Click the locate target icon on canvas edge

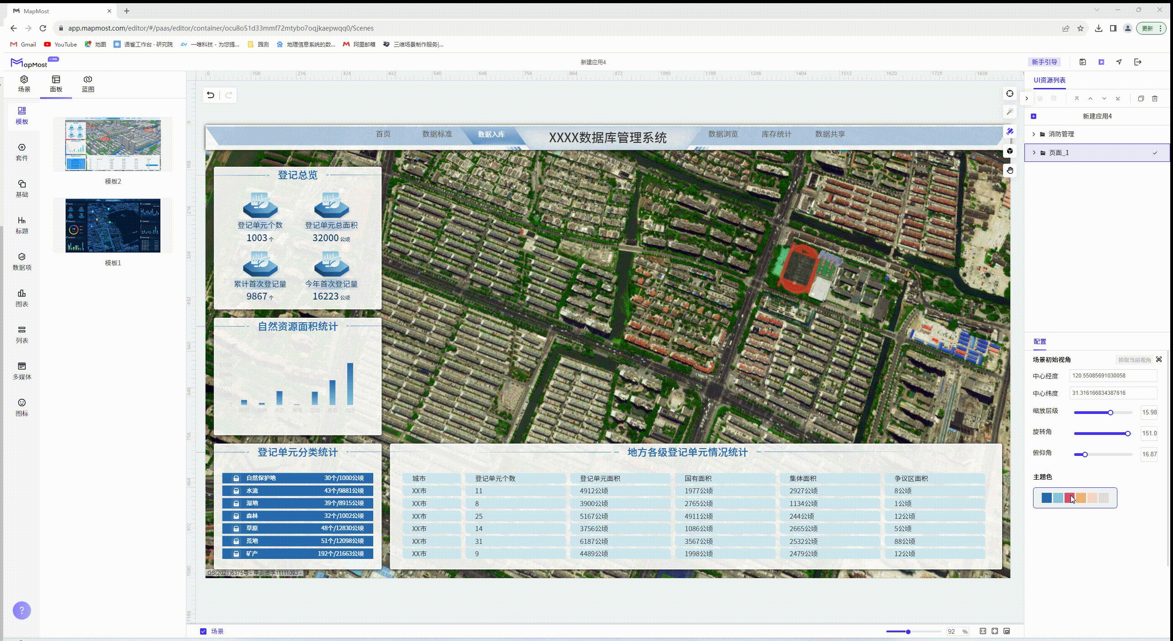tap(1010, 93)
